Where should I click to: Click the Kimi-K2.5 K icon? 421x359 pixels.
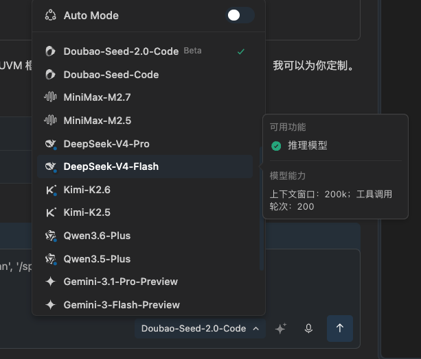pyautogui.click(x=51, y=212)
